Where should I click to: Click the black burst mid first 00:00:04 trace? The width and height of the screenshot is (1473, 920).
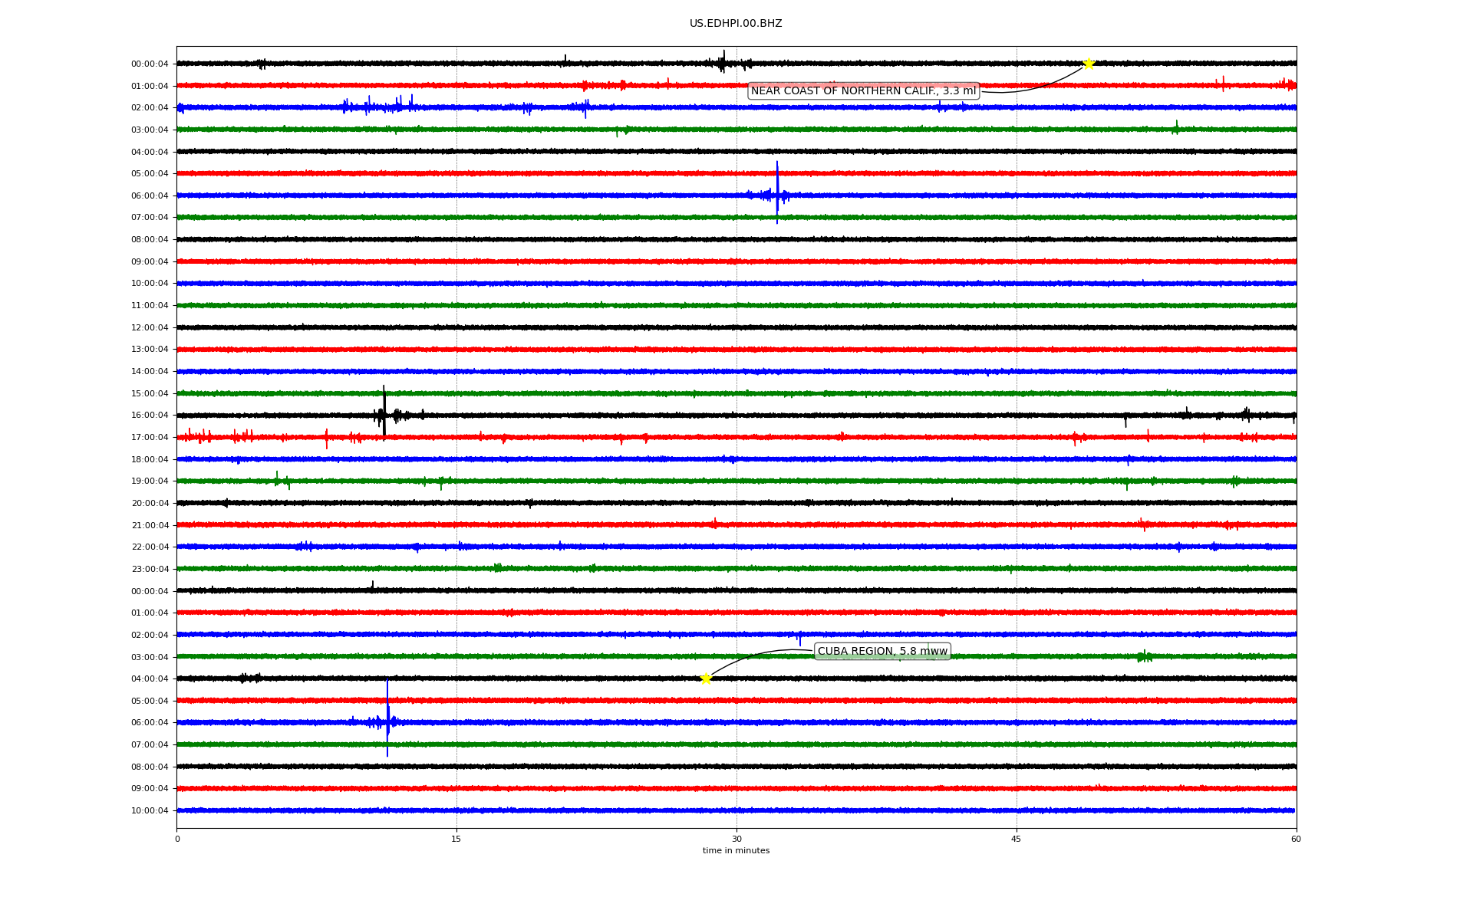click(723, 62)
